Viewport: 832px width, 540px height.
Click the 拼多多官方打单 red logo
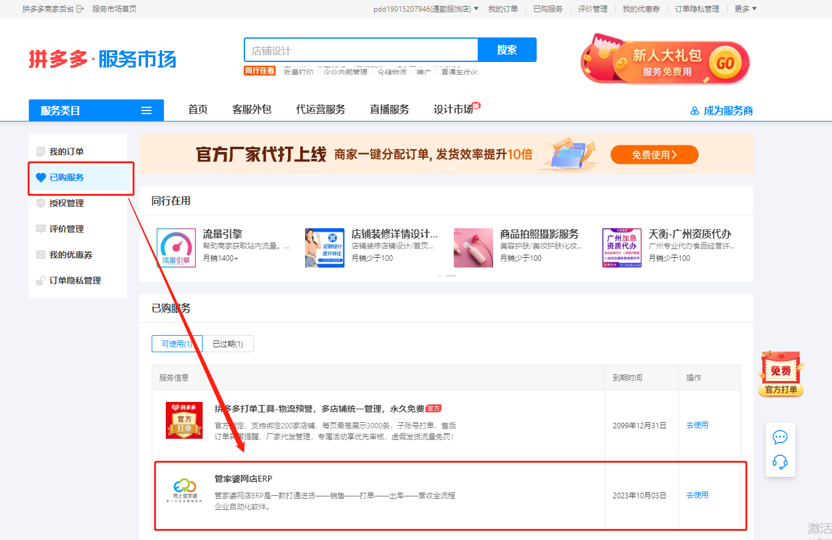184,420
